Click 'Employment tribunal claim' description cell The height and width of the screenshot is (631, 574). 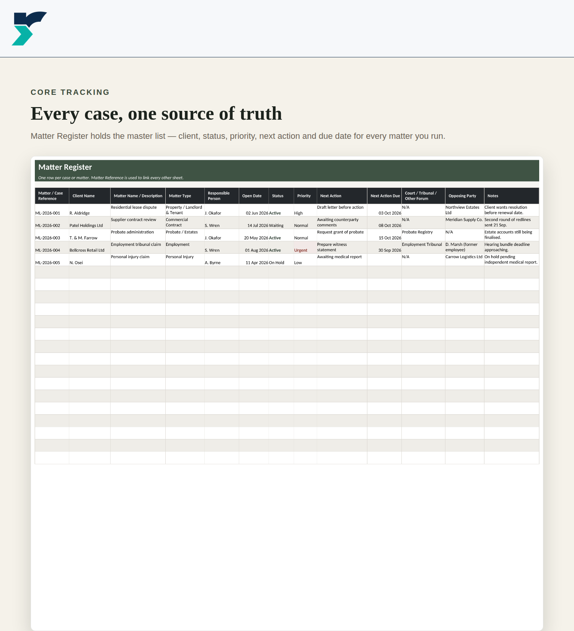(138, 247)
